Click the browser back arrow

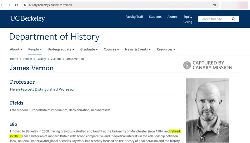pyautogui.click(x=2, y=5)
